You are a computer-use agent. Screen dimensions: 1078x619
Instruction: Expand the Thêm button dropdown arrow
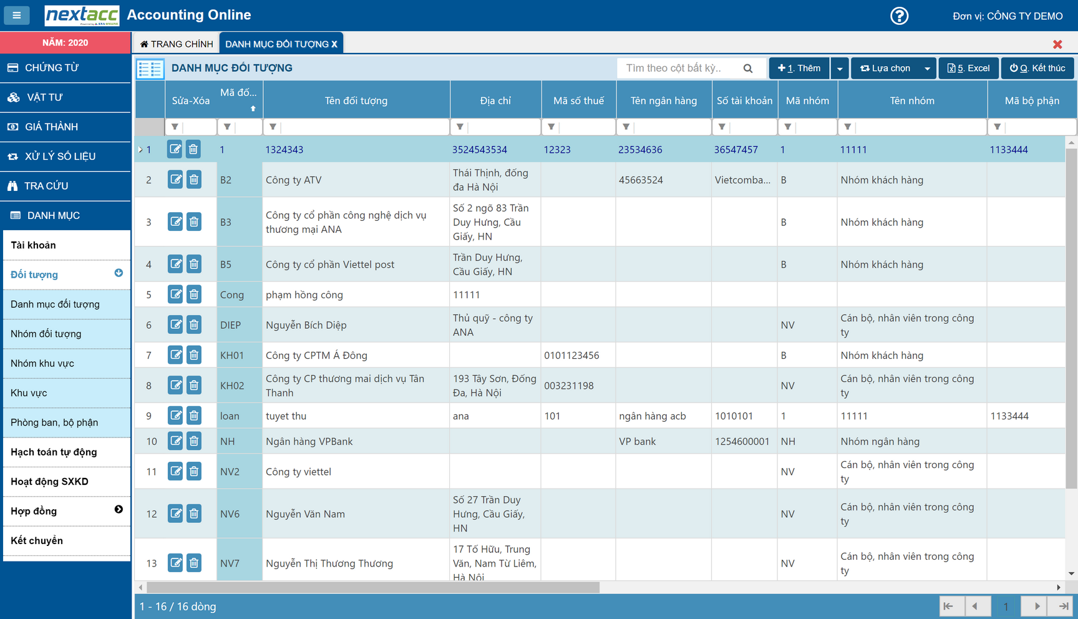(840, 69)
